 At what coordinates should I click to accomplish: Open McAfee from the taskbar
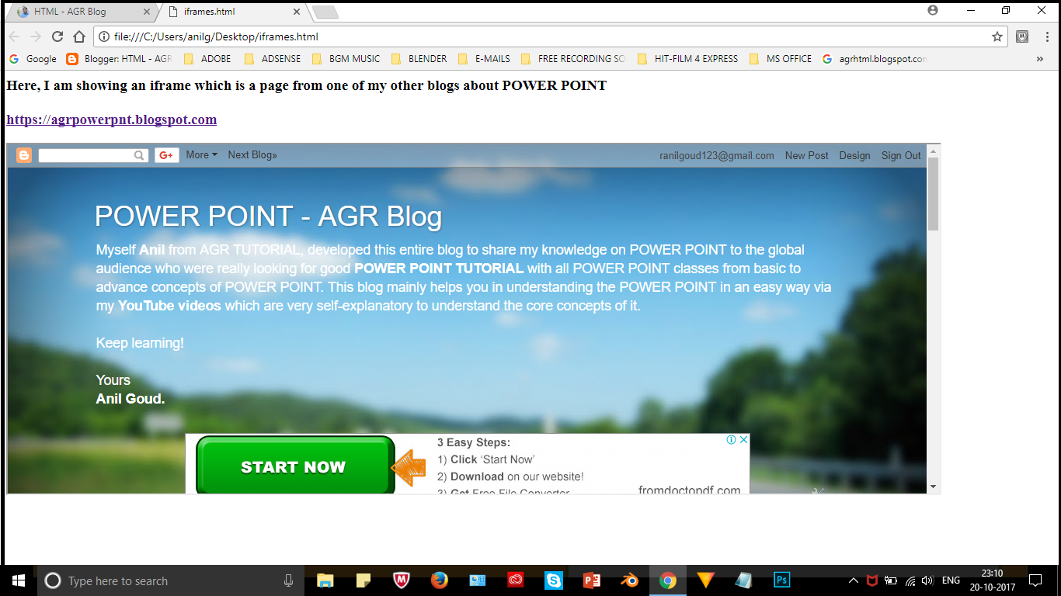tap(401, 580)
